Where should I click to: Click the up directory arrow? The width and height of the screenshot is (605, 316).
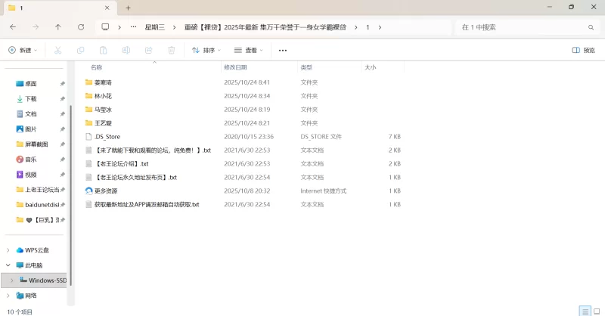(x=58, y=26)
